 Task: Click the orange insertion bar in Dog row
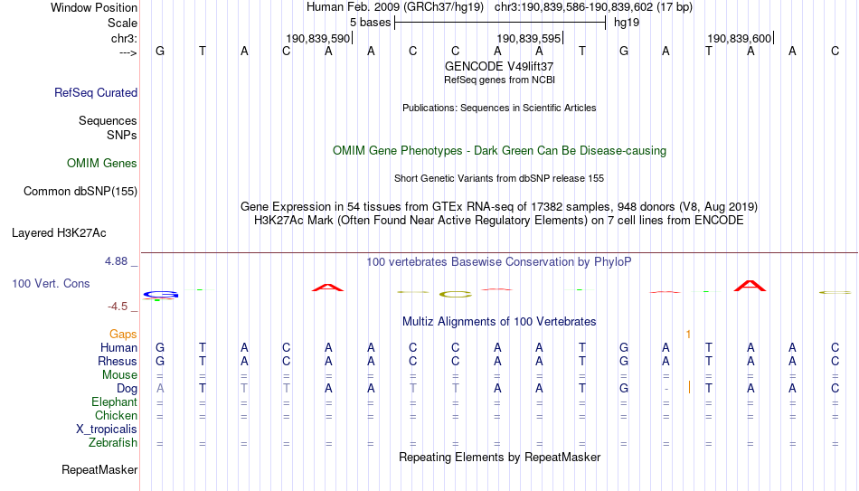point(689,388)
